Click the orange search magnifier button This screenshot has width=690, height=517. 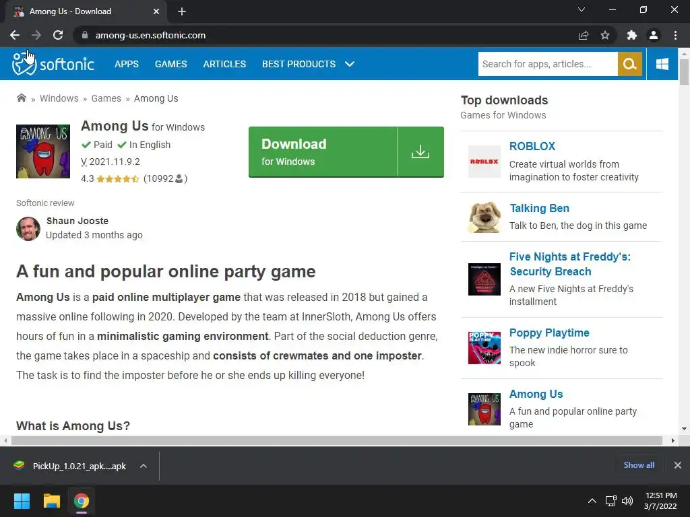tap(630, 64)
